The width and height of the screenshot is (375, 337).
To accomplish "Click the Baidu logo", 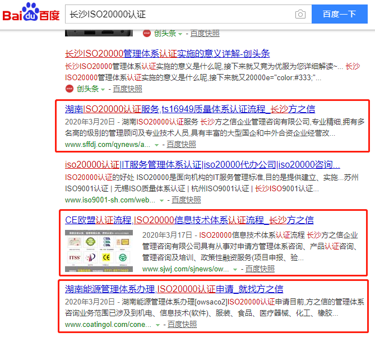I will tap(31, 12).
